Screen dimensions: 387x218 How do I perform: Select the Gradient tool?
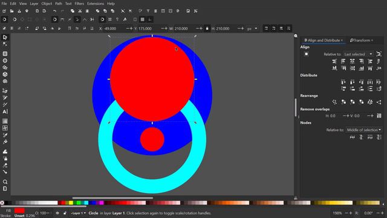(x=5, y=121)
